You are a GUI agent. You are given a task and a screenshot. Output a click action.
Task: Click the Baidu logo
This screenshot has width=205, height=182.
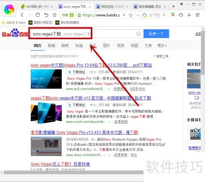[15, 33]
